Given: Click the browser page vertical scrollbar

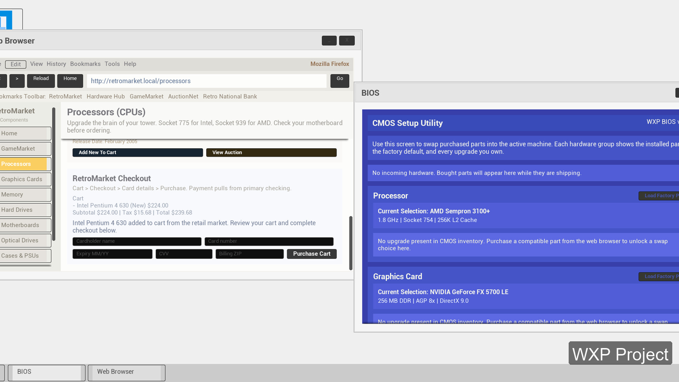Looking at the screenshot, I should point(350,243).
